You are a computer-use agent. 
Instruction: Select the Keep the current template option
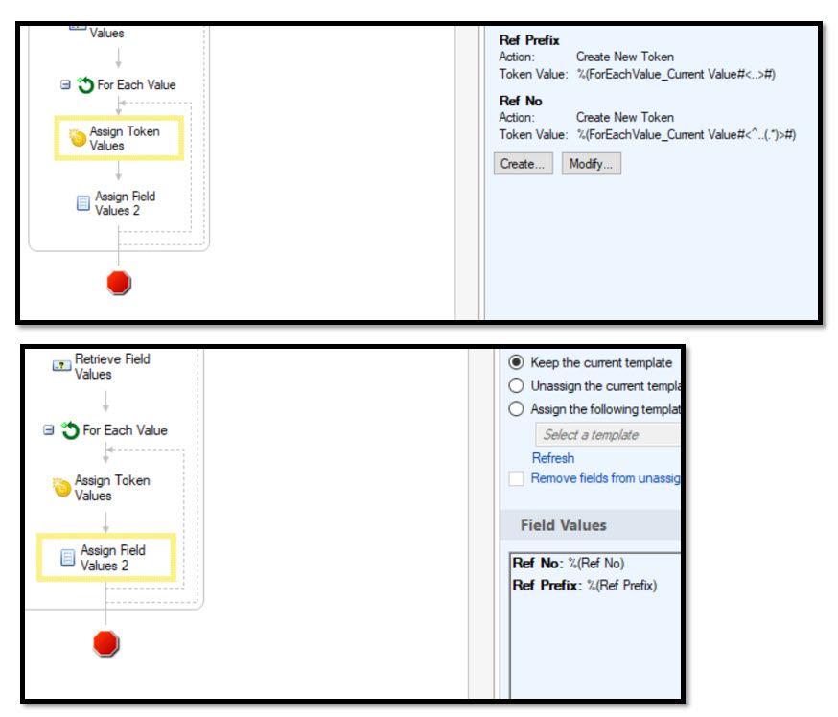[x=516, y=362]
